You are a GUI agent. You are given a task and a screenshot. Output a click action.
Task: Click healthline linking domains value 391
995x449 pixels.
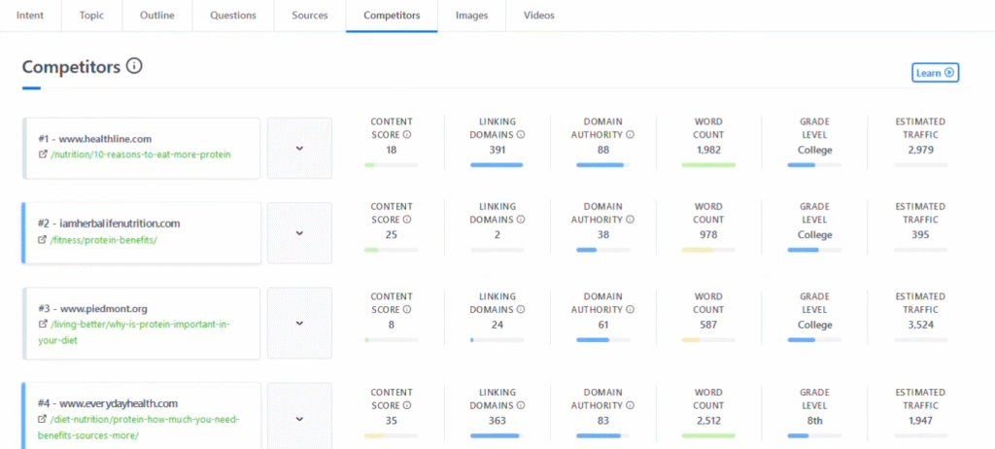(x=497, y=150)
